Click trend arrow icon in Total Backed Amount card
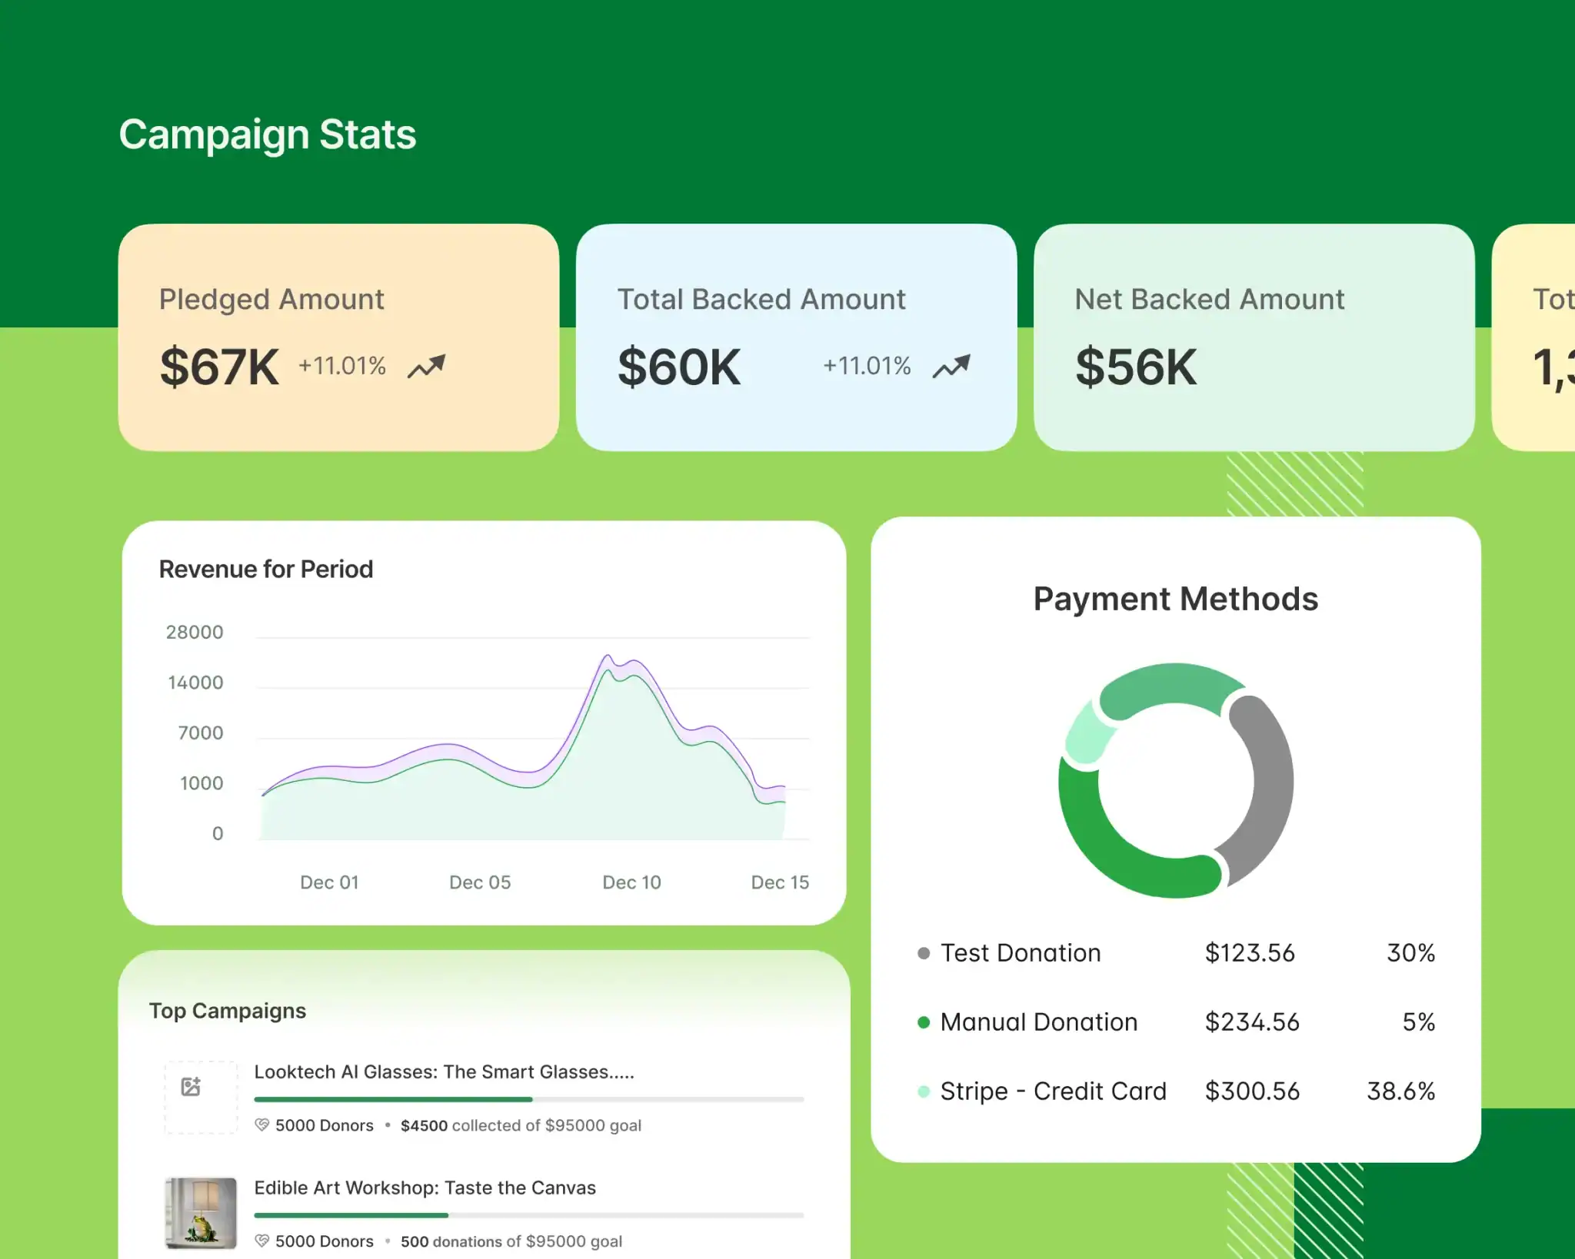Image resolution: width=1575 pixels, height=1259 pixels. 951,366
